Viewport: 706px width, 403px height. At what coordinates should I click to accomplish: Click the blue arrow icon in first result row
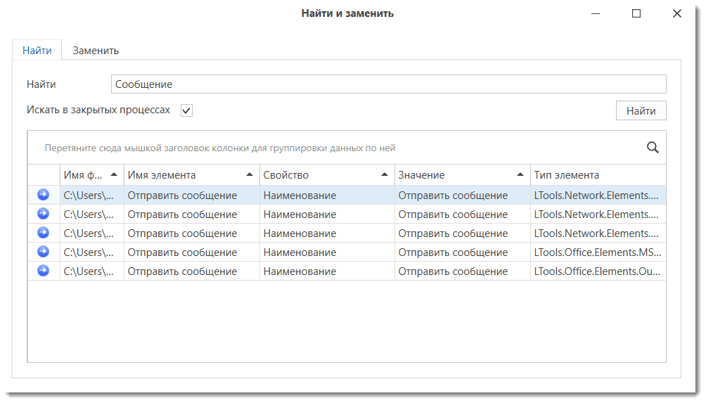coord(44,195)
